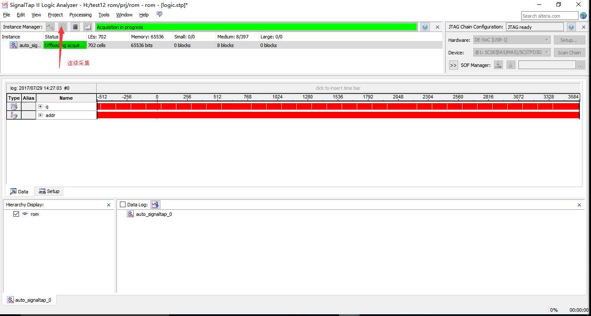
Task: Click the type icon of signal addr
Action: tap(14, 115)
